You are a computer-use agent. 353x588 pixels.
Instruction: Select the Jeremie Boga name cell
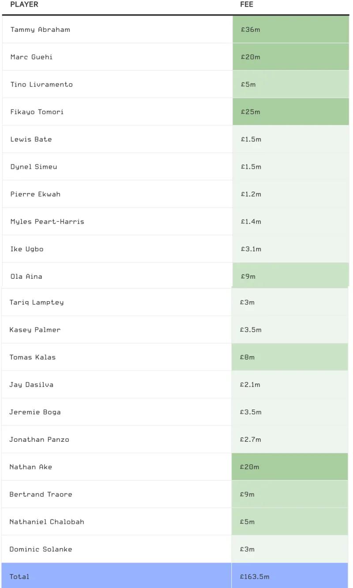pos(35,412)
